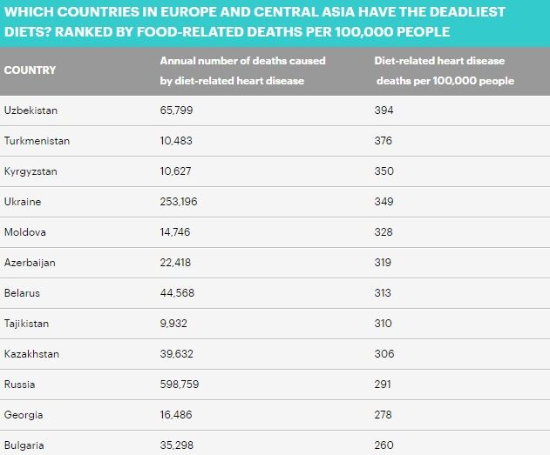This screenshot has width=550, height=455.
Task: Click the COUNTRY column header
Action: 30,70
